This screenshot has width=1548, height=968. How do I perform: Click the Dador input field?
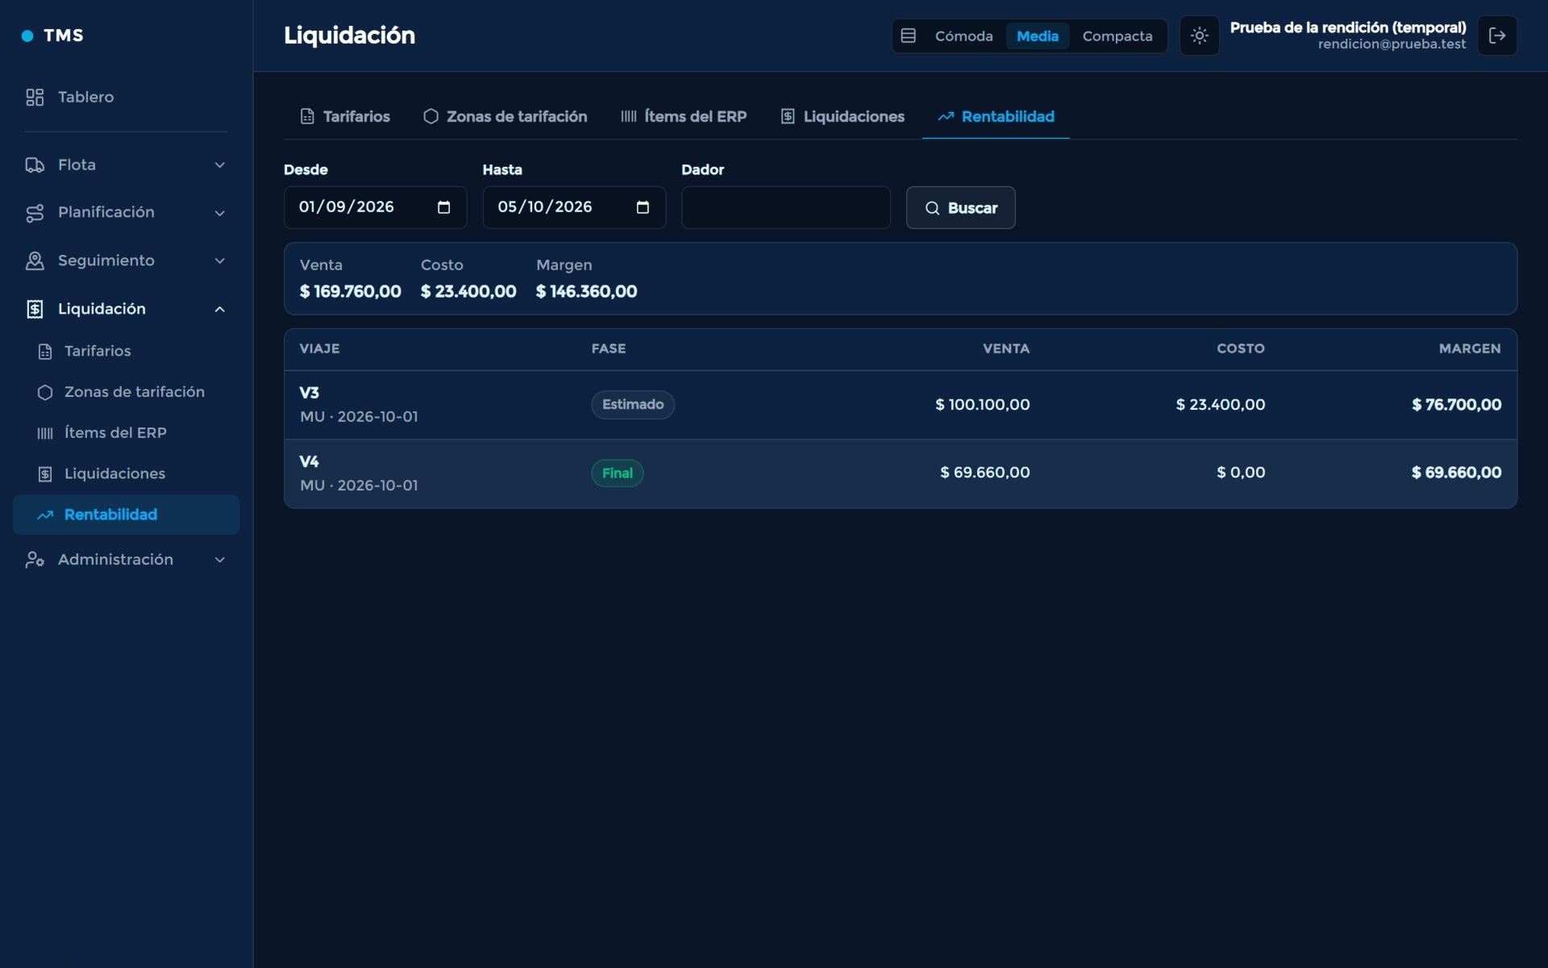pyautogui.click(x=786, y=208)
